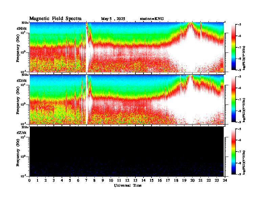This screenshot has width=268, height=207.
Task: Click the 32Hz label atop the dH/dt plot
Action: click(25, 23)
